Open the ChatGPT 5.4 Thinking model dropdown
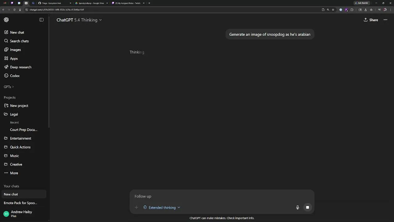 (x=79, y=20)
